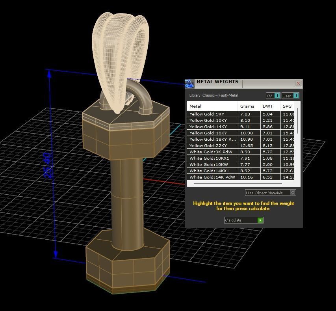Select the Yellow Gold:18KY R... row
This screenshot has width=336, height=311.
240,139
